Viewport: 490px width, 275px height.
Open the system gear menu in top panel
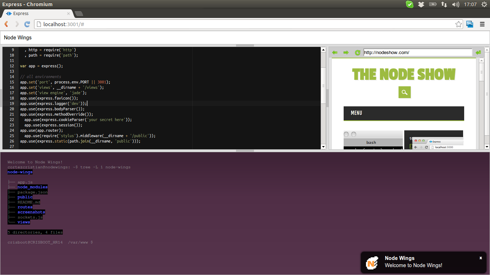click(x=484, y=4)
